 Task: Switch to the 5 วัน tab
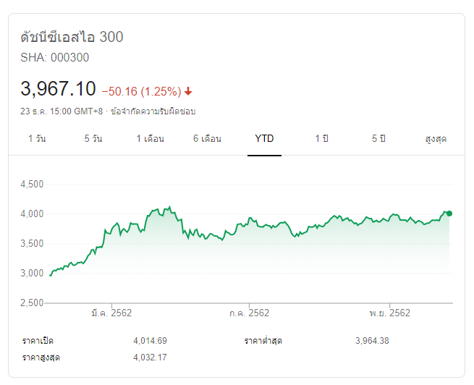pyautogui.click(x=93, y=138)
